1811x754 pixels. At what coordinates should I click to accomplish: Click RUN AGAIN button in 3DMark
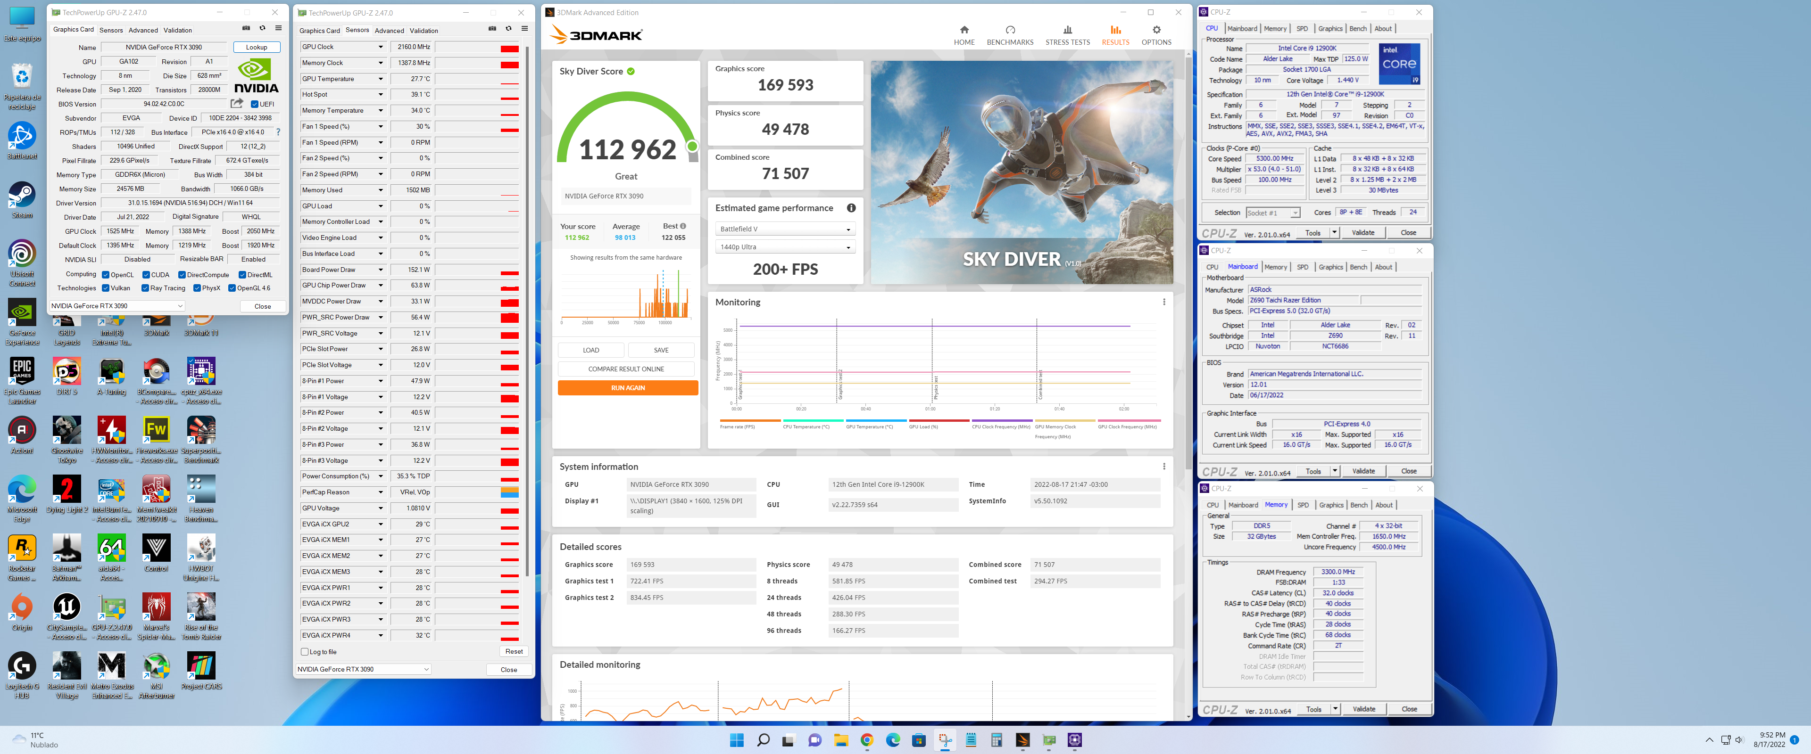tap(628, 388)
